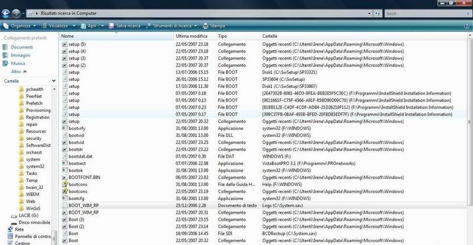Select the pchealth folder in tree
473x245 pixels.
pos(31,89)
